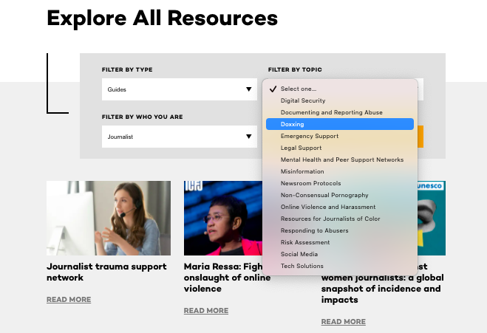Select Digital Security topic
This screenshot has height=333, width=487.
(340, 100)
